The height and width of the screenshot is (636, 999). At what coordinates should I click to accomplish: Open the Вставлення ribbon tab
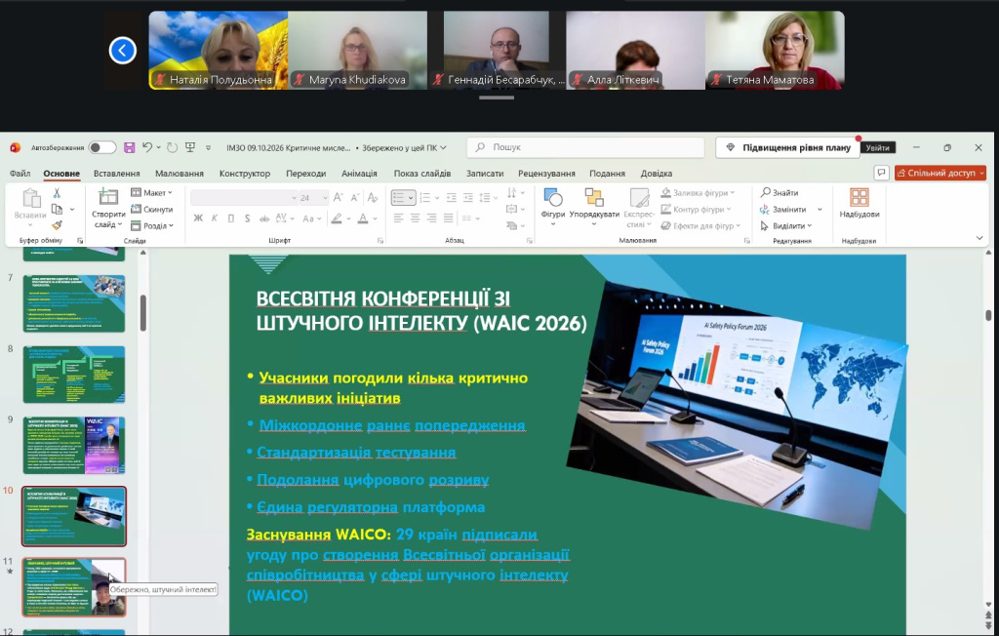117,174
